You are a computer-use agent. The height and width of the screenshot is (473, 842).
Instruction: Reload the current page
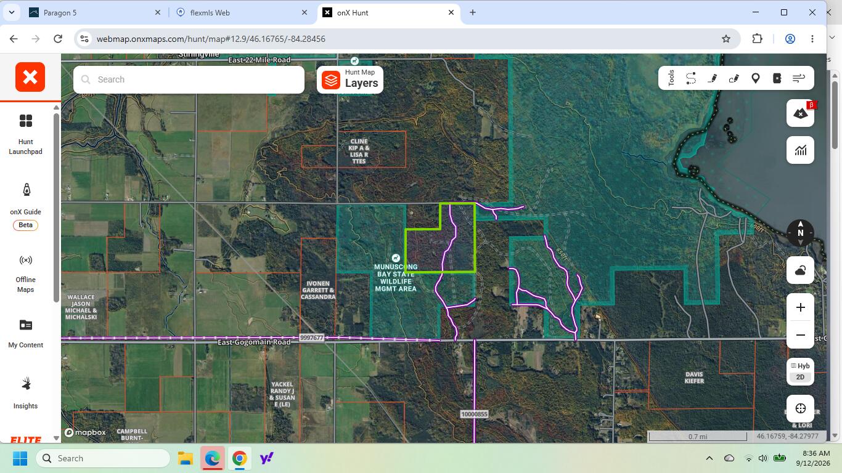58,39
